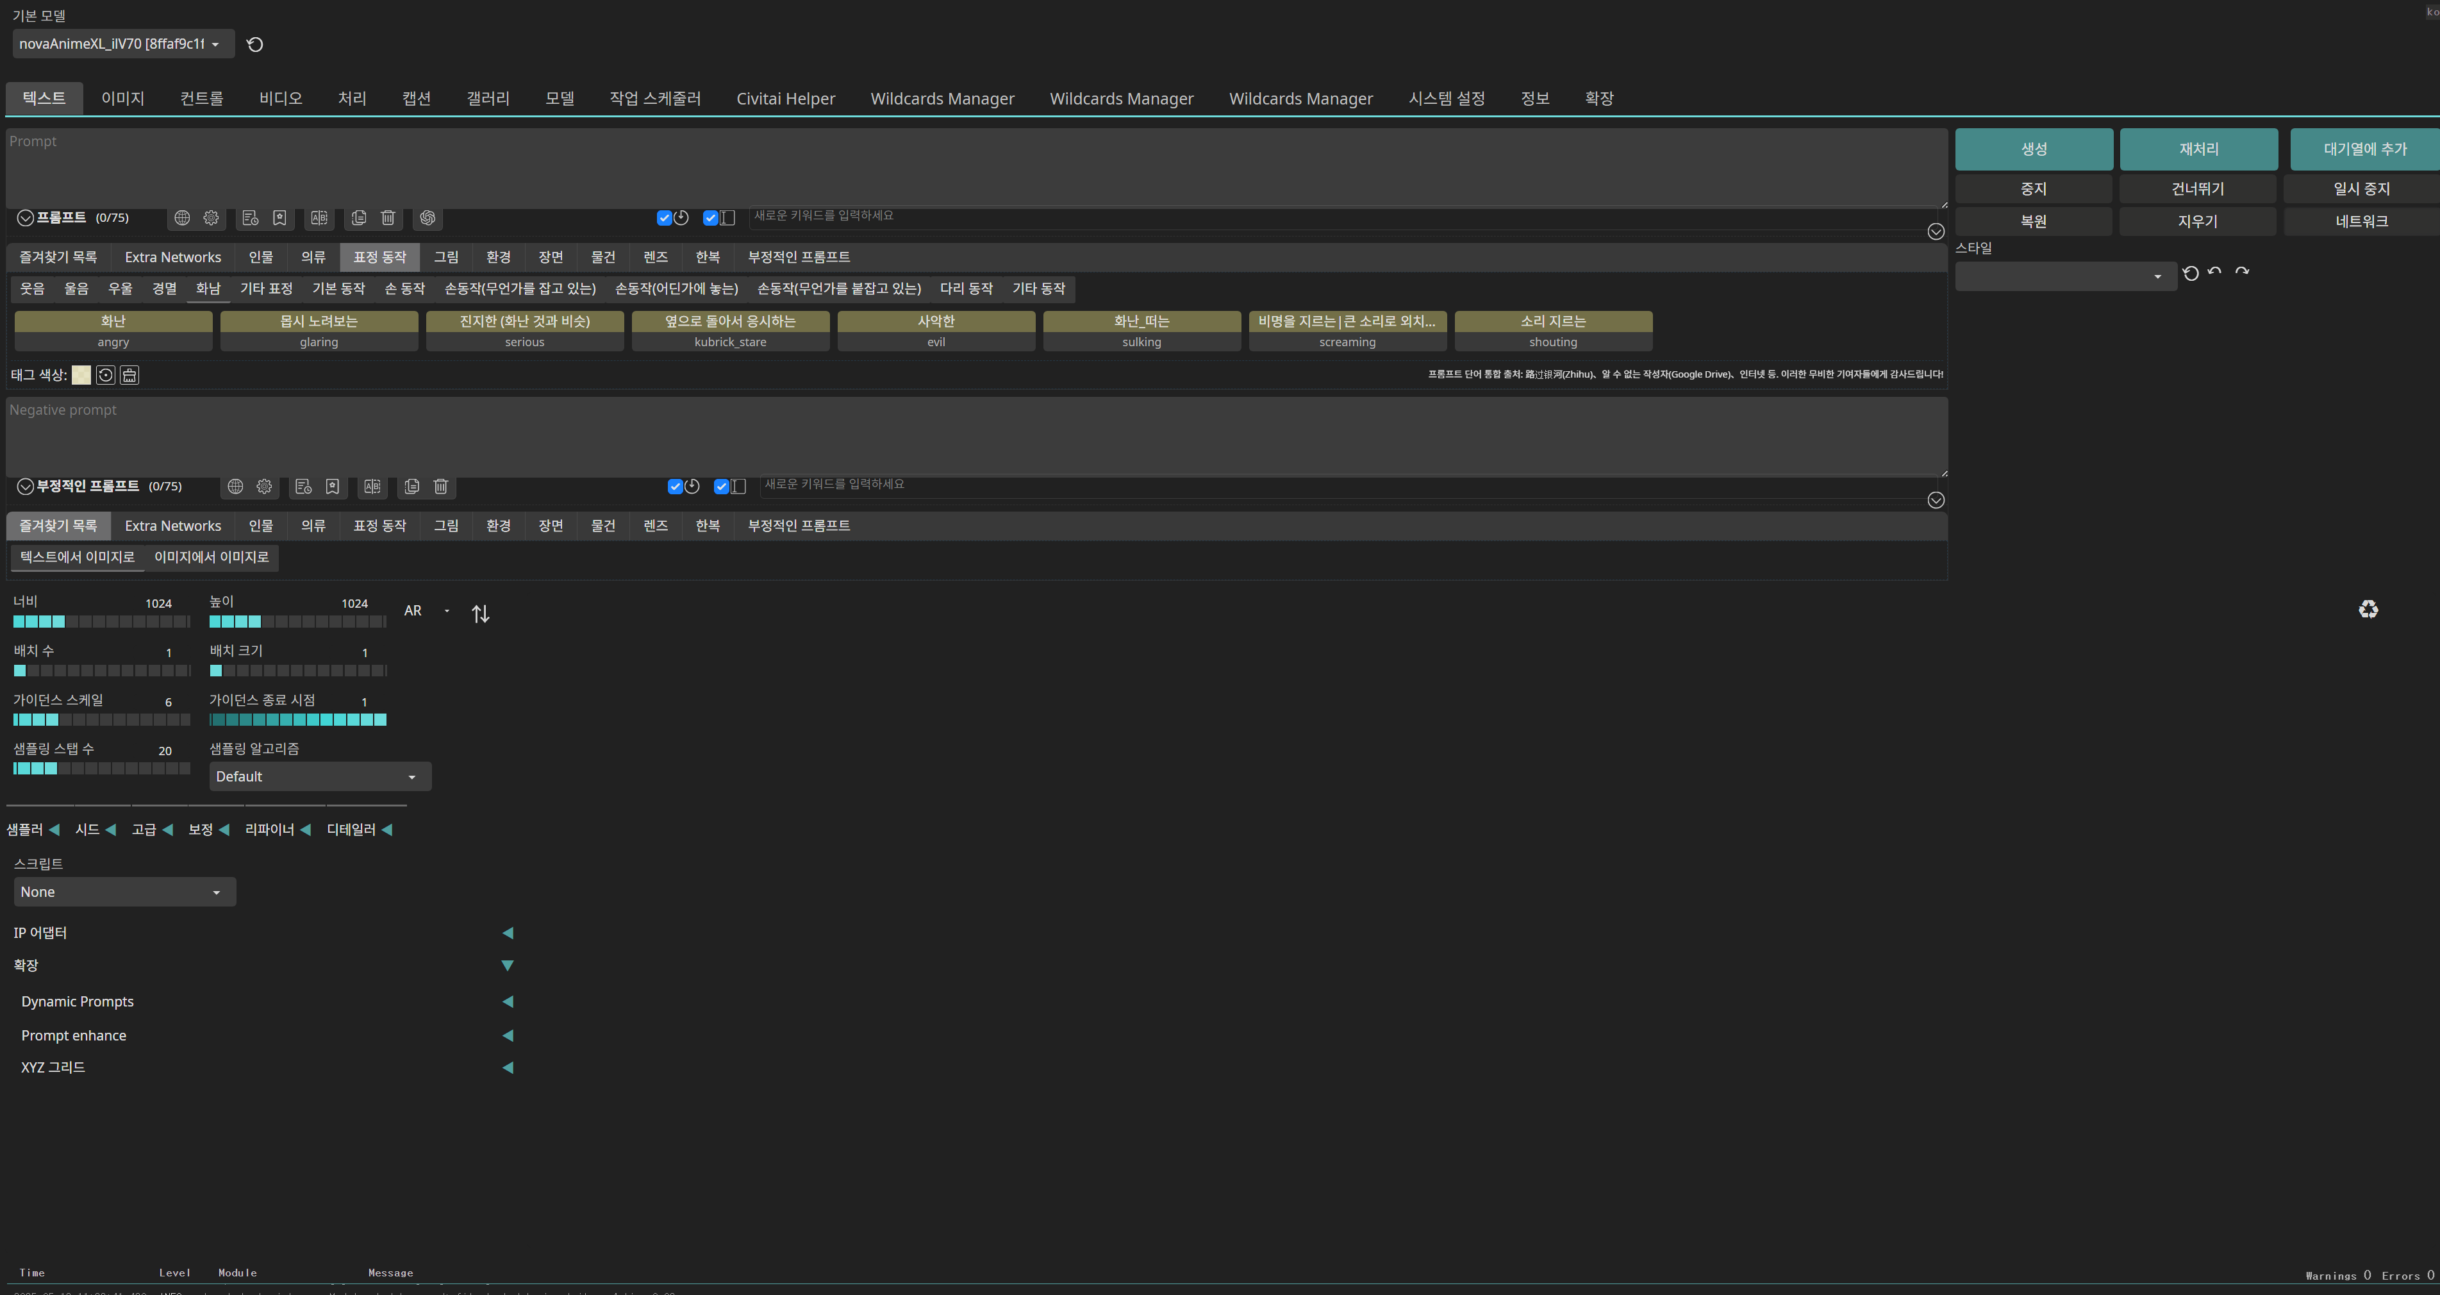Open the sampling algorithm Default dropdown

coord(319,776)
